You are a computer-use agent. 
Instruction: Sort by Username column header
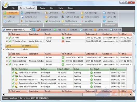pos(30,46)
